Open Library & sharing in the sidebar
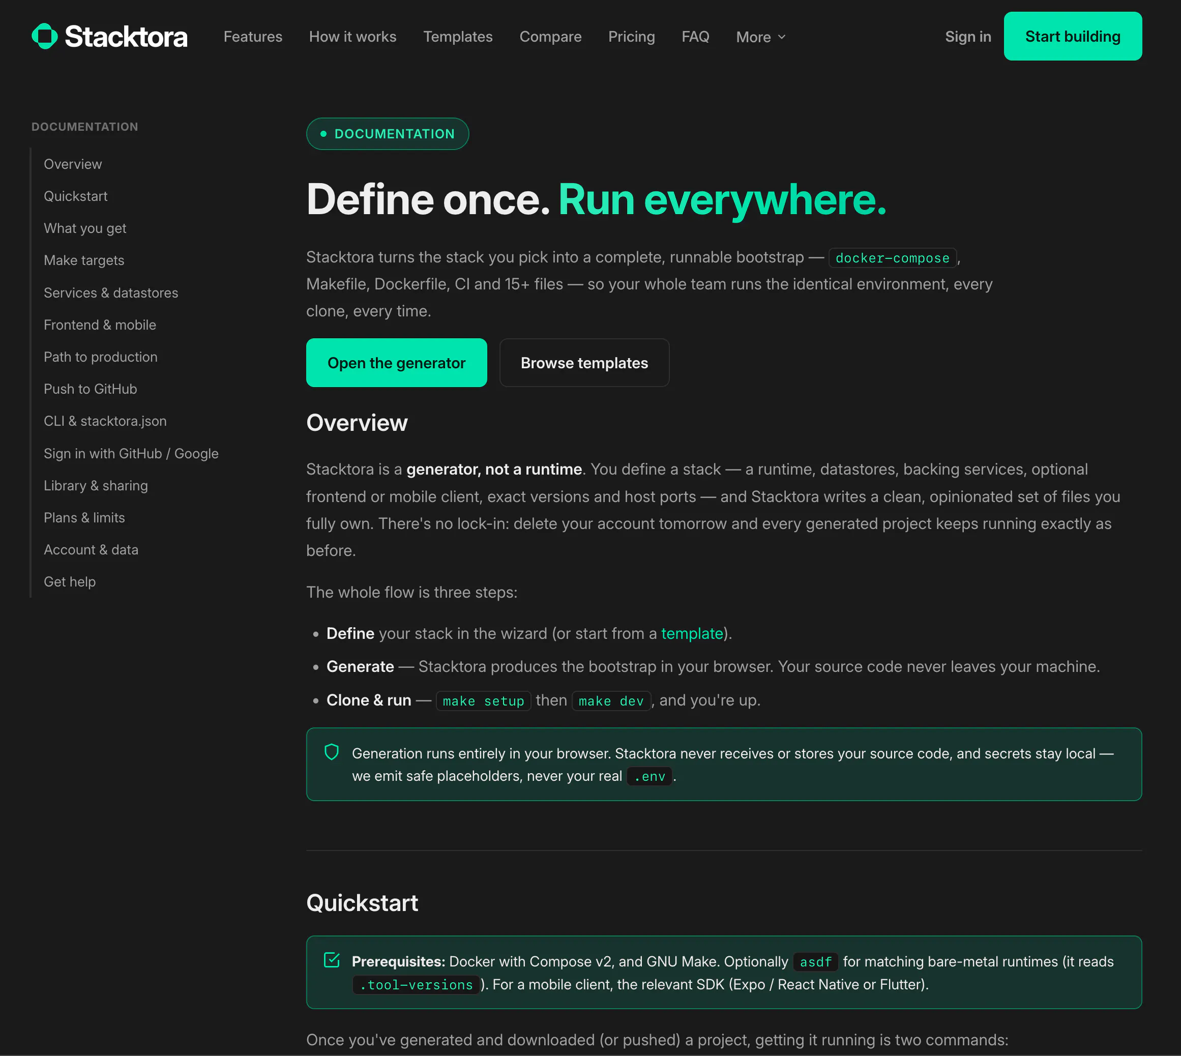The height and width of the screenshot is (1056, 1181). point(96,486)
